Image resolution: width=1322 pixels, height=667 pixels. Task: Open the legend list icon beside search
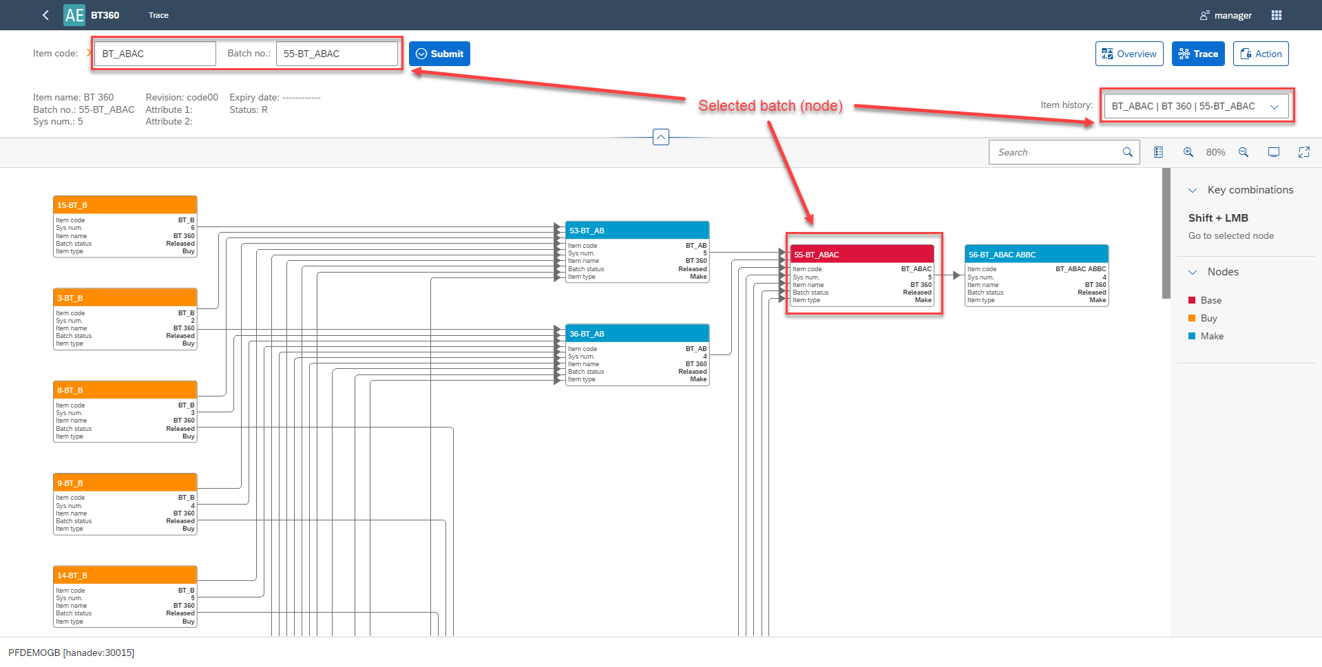1158,152
